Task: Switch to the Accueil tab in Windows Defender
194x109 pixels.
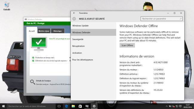Action: (32, 31)
